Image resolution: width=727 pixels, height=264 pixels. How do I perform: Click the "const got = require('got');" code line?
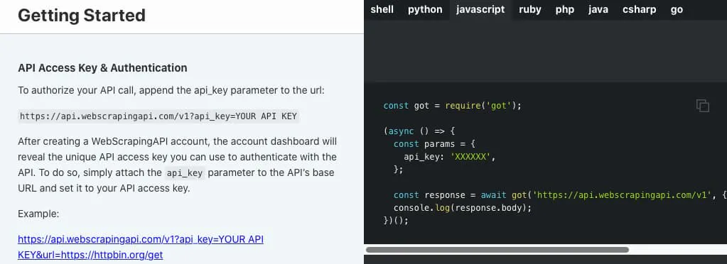453,106
